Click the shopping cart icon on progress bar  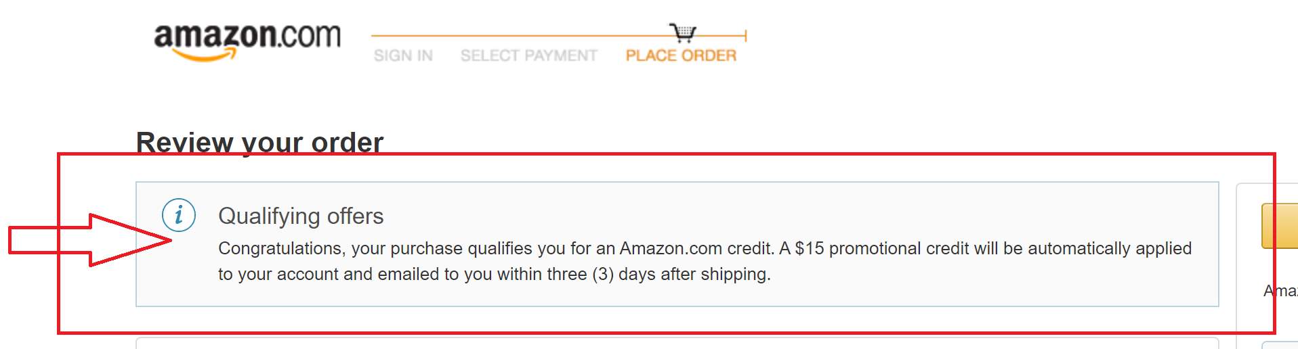tap(683, 32)
